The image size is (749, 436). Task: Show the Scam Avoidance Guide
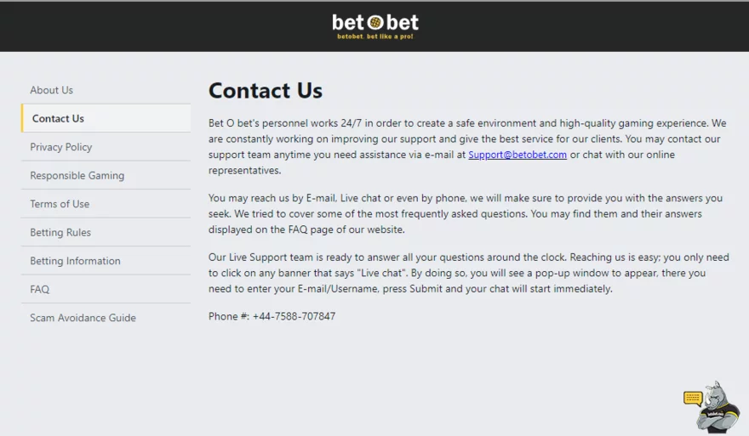pos(83,318)
